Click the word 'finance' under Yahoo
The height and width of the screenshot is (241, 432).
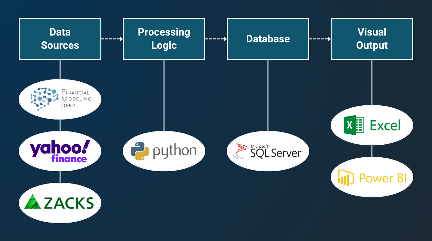69,159
